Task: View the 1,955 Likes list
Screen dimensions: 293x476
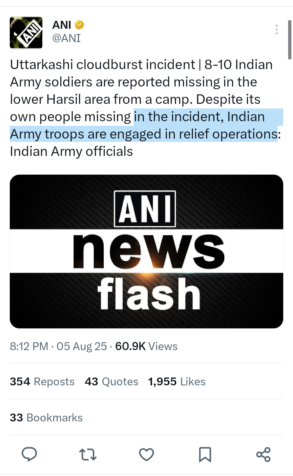Action: click(177, 382)
